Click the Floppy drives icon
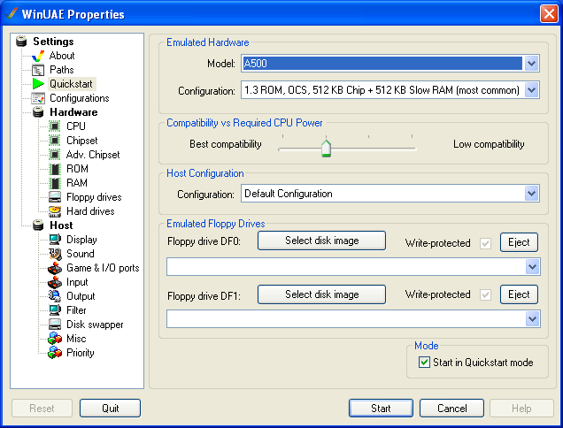The image size is (563, 428). pos(55,197)
